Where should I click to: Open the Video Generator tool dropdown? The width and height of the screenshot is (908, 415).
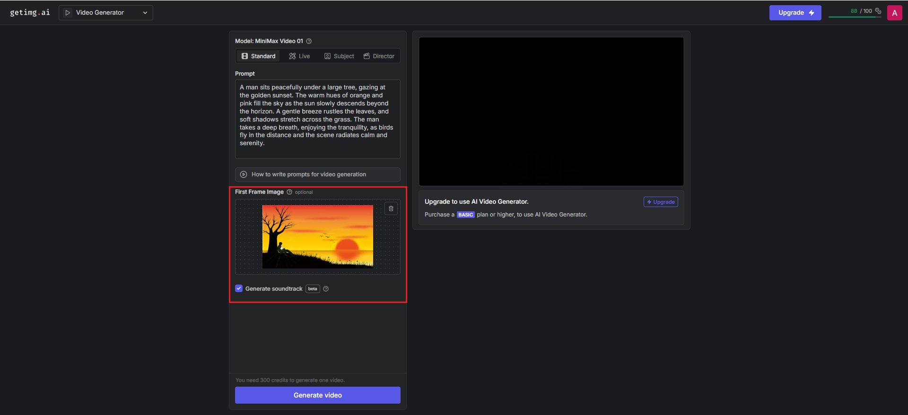(x=106, y=13)
